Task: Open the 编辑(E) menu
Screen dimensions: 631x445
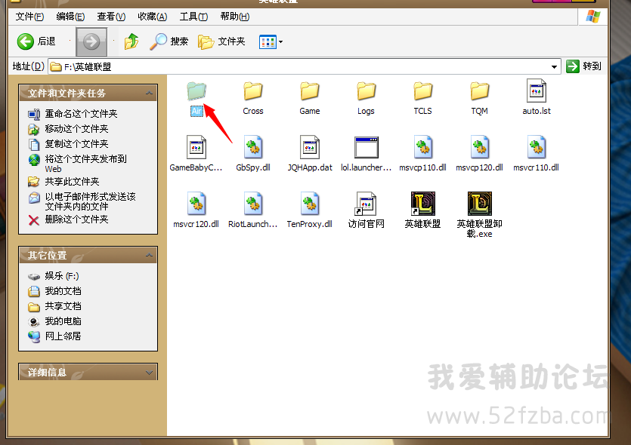Action: point(70,17)
